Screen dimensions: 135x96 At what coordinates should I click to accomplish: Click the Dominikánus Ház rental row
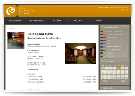61,79
